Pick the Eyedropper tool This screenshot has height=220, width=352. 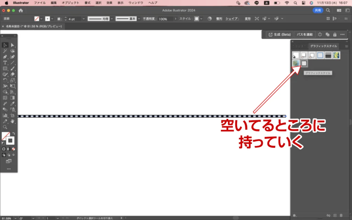click(x=13, y=103)
